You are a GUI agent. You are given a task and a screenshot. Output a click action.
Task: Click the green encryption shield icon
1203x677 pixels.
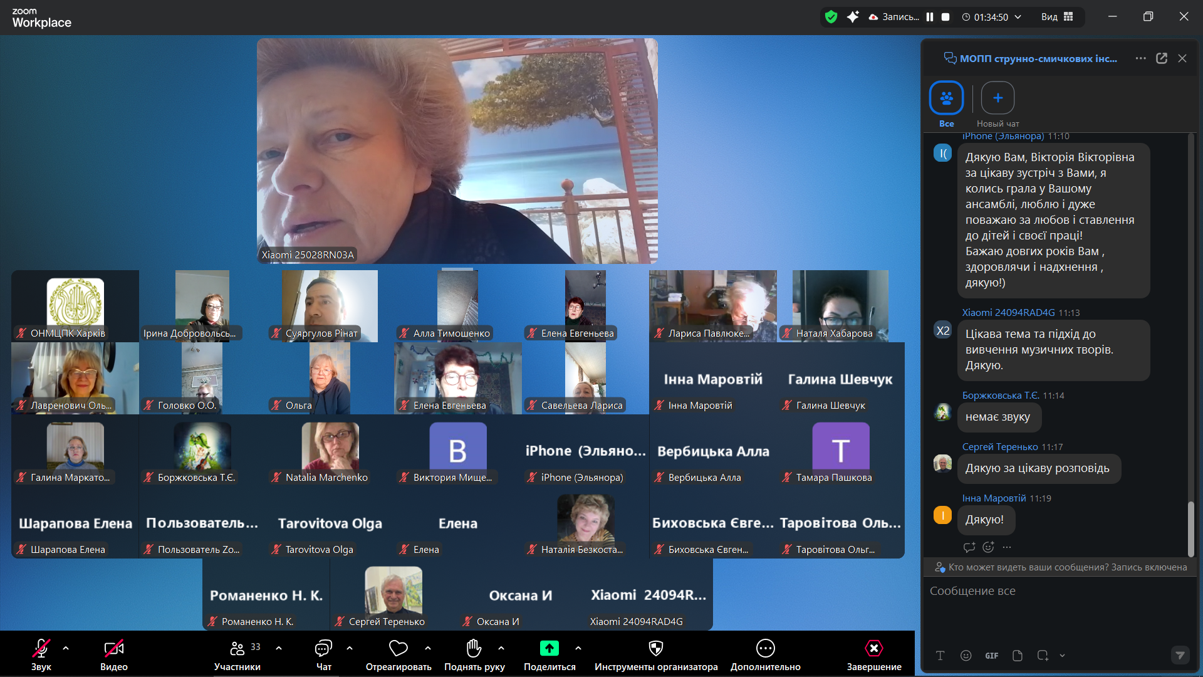[831, 17]
